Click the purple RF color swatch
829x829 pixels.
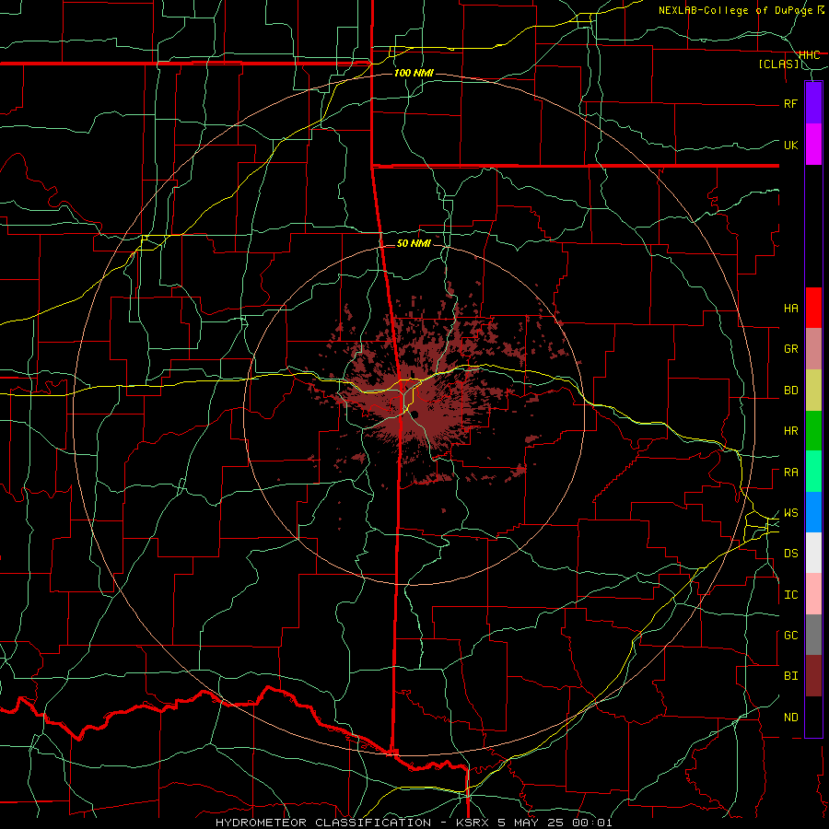[x=813, y=102]
